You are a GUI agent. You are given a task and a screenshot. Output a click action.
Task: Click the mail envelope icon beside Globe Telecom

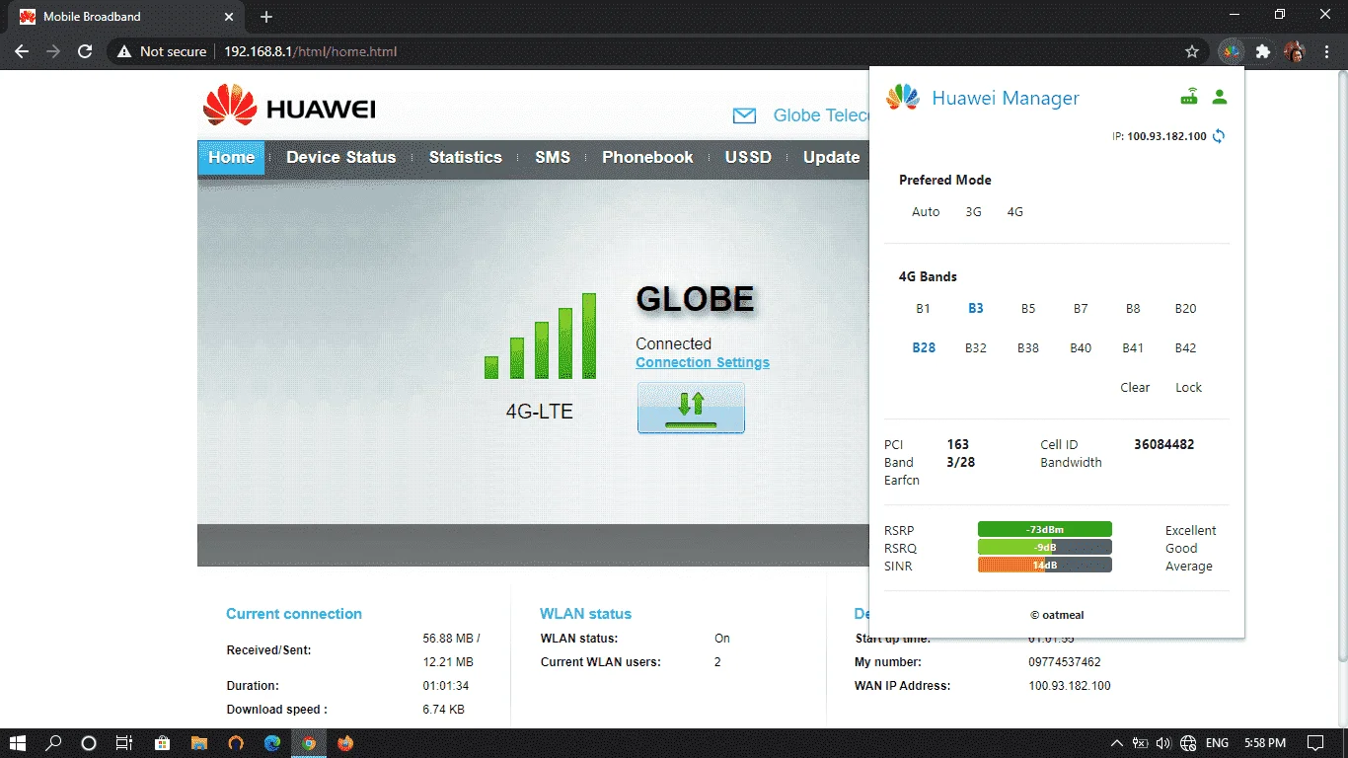tap(745, 115)
